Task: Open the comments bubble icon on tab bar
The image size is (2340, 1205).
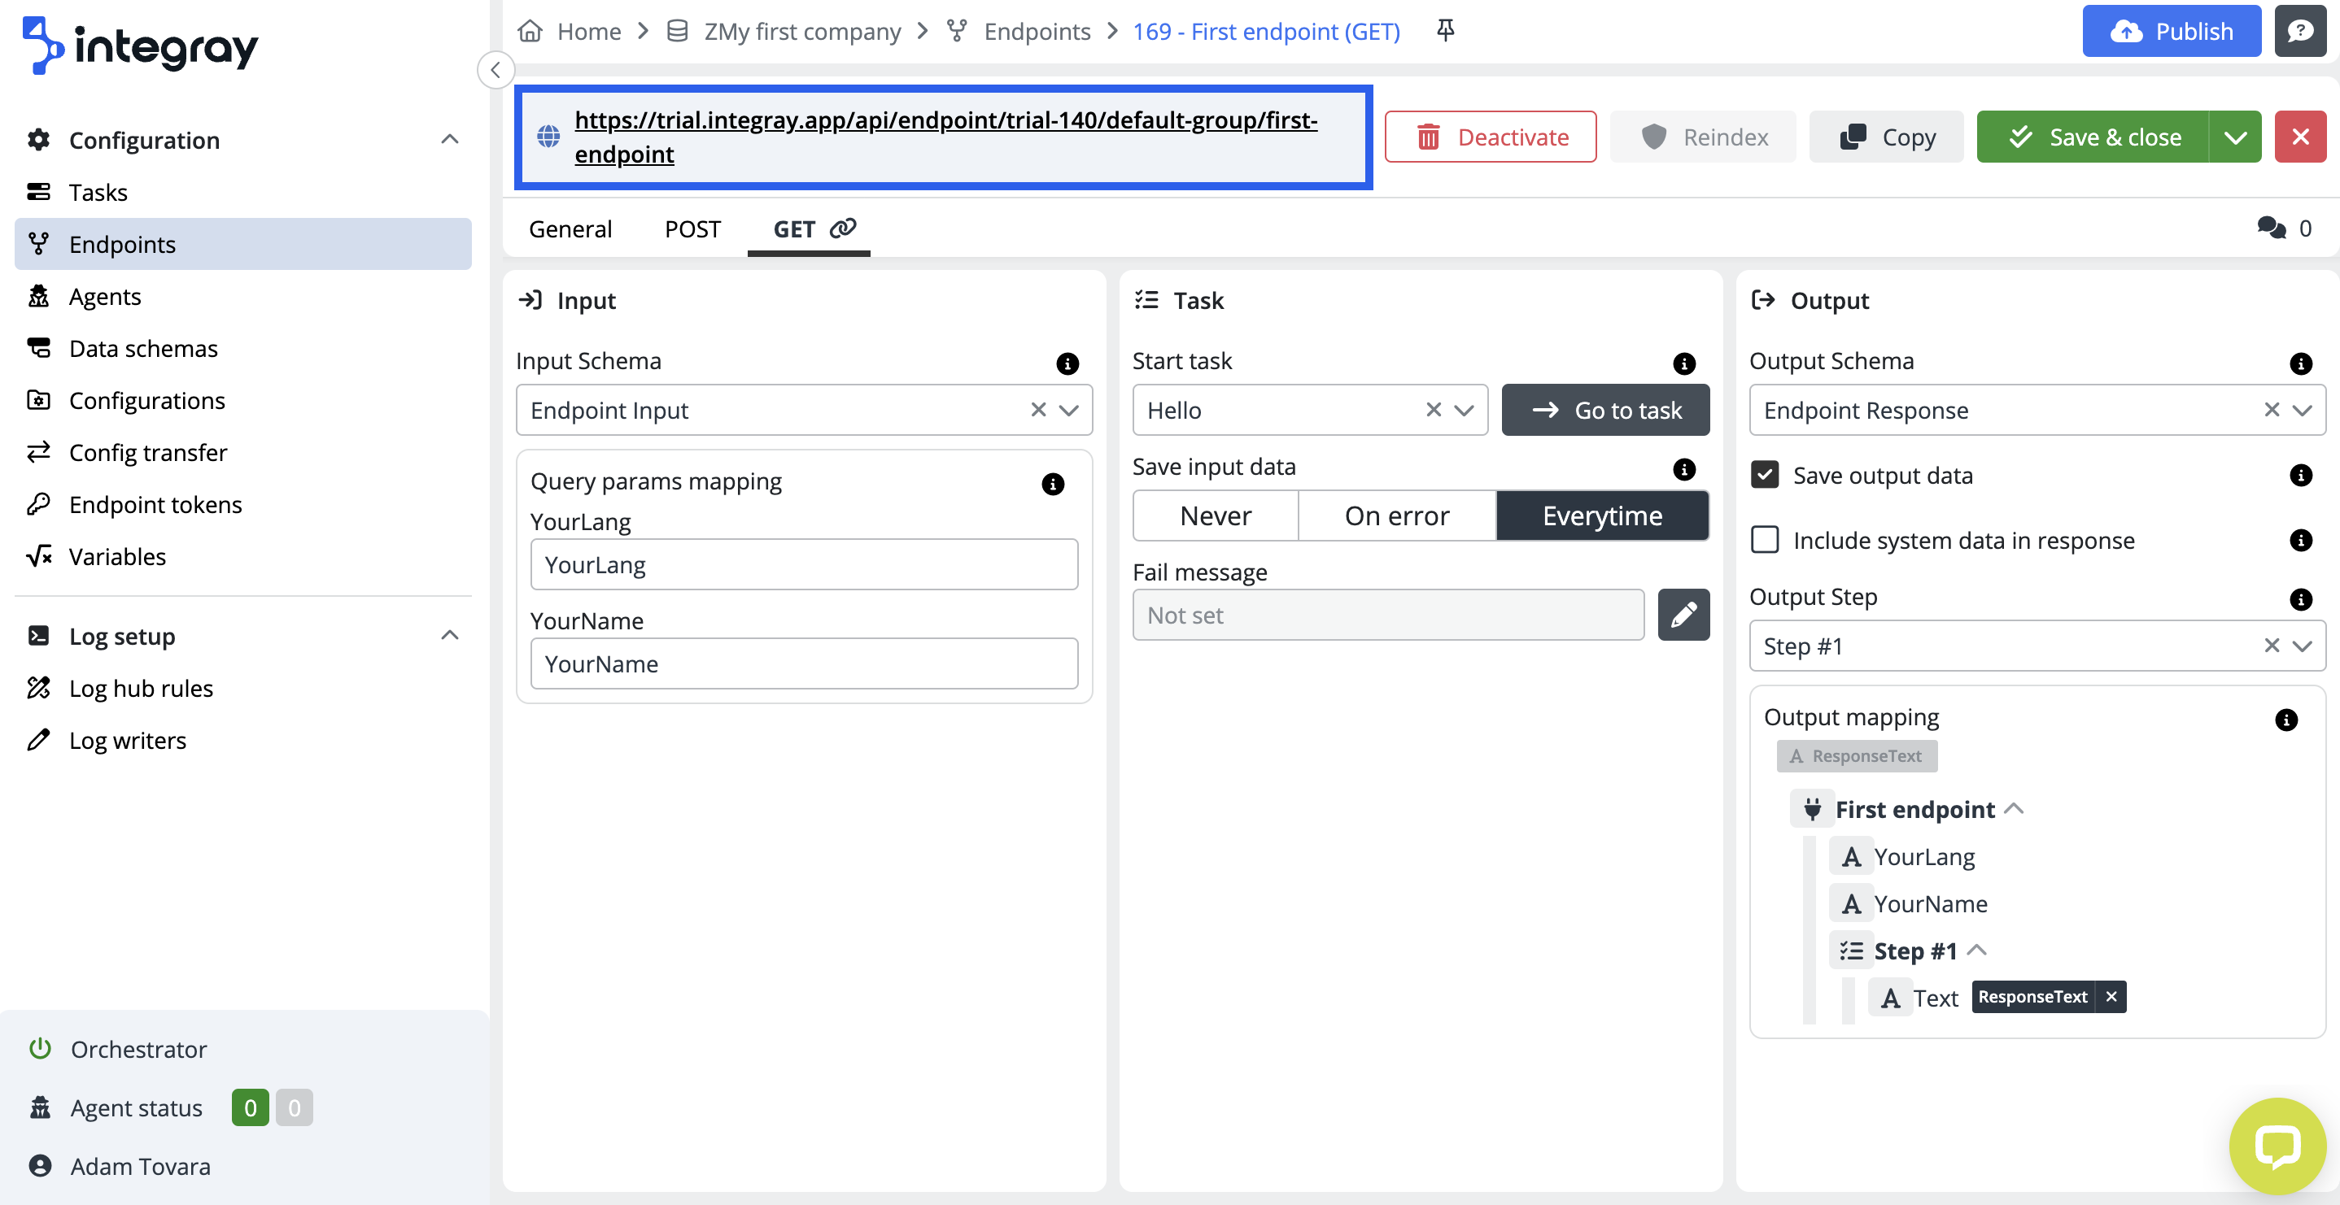Action: 2271,228
